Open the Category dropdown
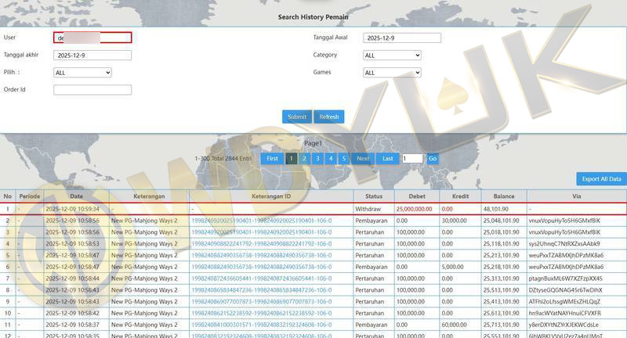This screenshot has width=627, height=338. 392,56
